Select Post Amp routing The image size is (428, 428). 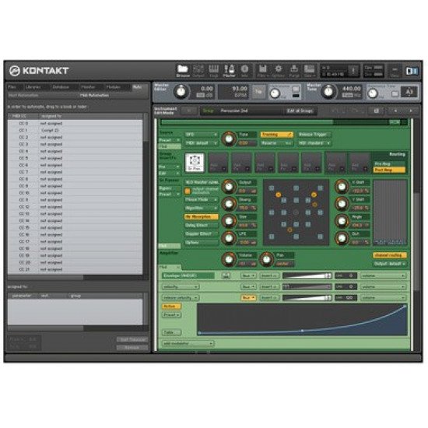coord(389,170)
